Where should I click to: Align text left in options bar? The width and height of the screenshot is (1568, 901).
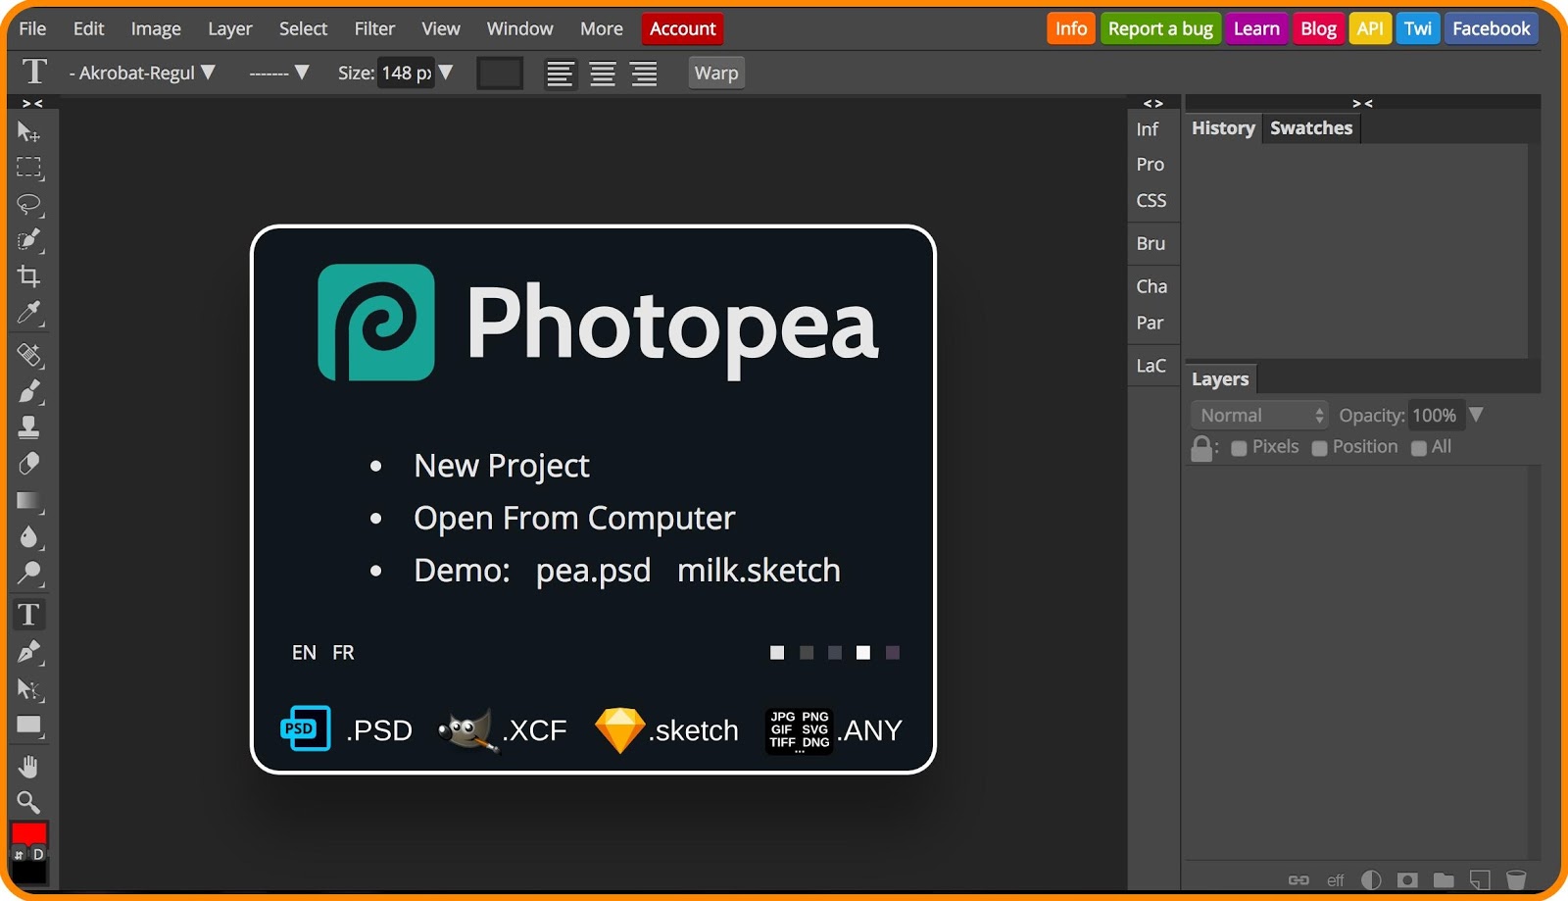(x=560, y=74)
